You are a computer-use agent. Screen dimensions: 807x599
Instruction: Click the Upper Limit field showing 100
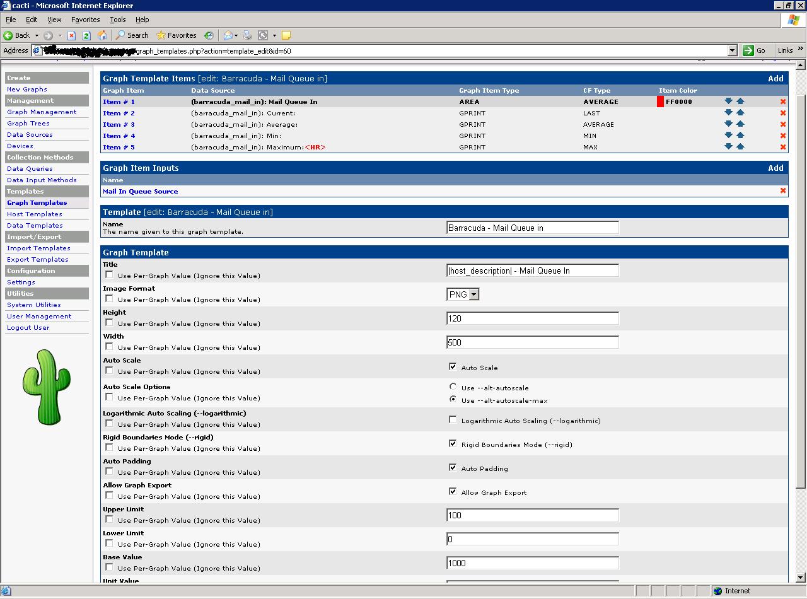coord(533,515)
